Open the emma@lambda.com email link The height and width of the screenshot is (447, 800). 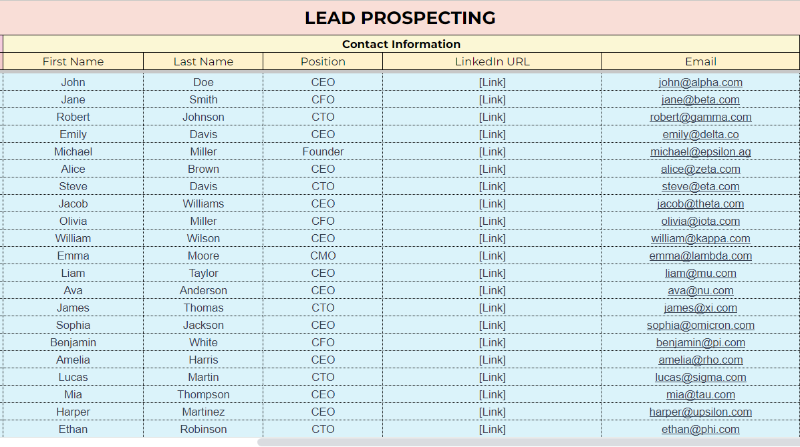pos(700,256)
